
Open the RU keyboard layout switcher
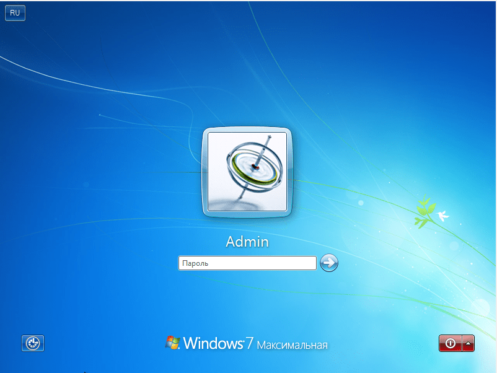tap(15, 13)
